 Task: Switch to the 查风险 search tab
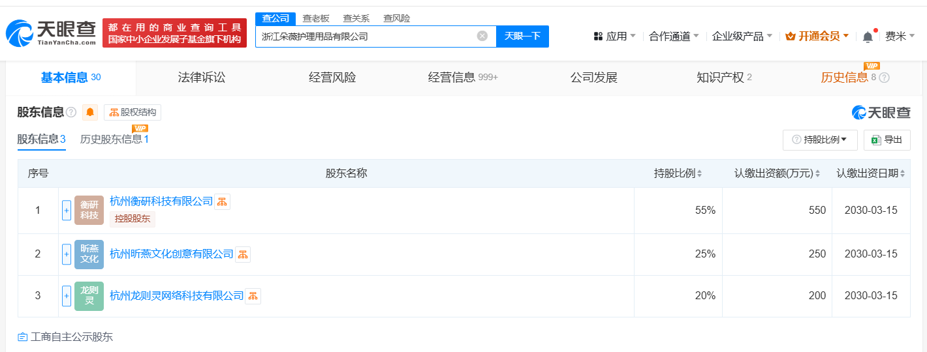click(x=397, y=18)
